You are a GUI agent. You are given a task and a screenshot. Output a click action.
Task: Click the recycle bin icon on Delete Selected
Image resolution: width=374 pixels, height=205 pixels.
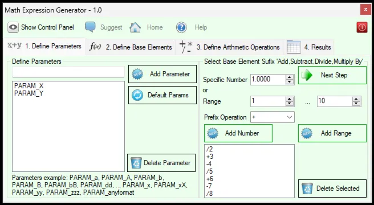click(x=307, y=188)
